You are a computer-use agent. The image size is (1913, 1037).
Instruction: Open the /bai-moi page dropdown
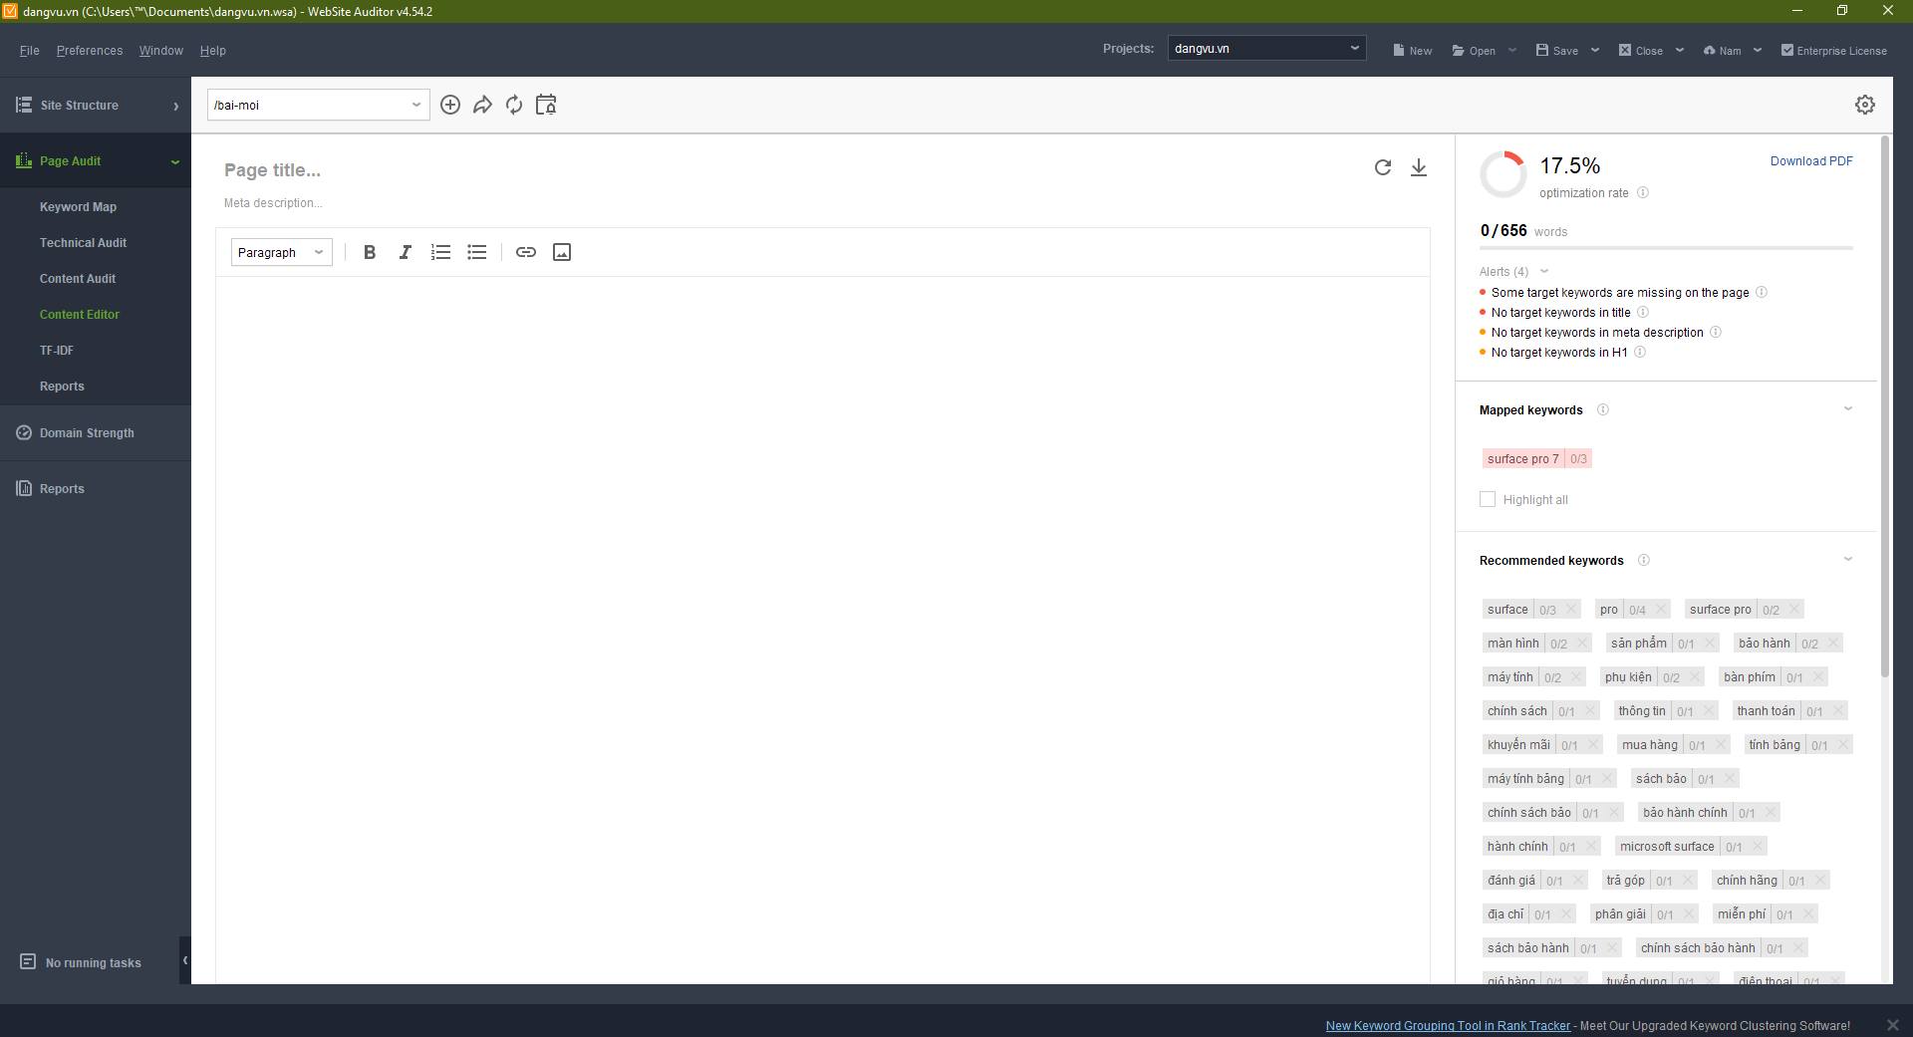pyautogui.click(x=319, y=105)
